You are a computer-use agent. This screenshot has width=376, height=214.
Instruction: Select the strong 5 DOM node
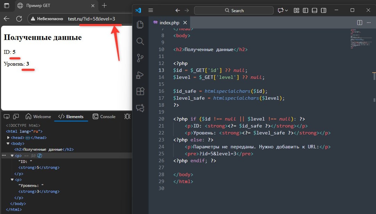coord(39,168)
